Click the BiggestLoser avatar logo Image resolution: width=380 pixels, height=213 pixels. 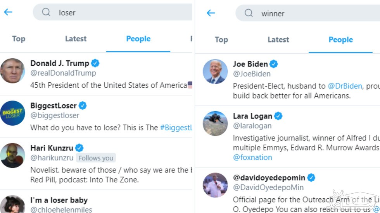[x=12, y=113]
